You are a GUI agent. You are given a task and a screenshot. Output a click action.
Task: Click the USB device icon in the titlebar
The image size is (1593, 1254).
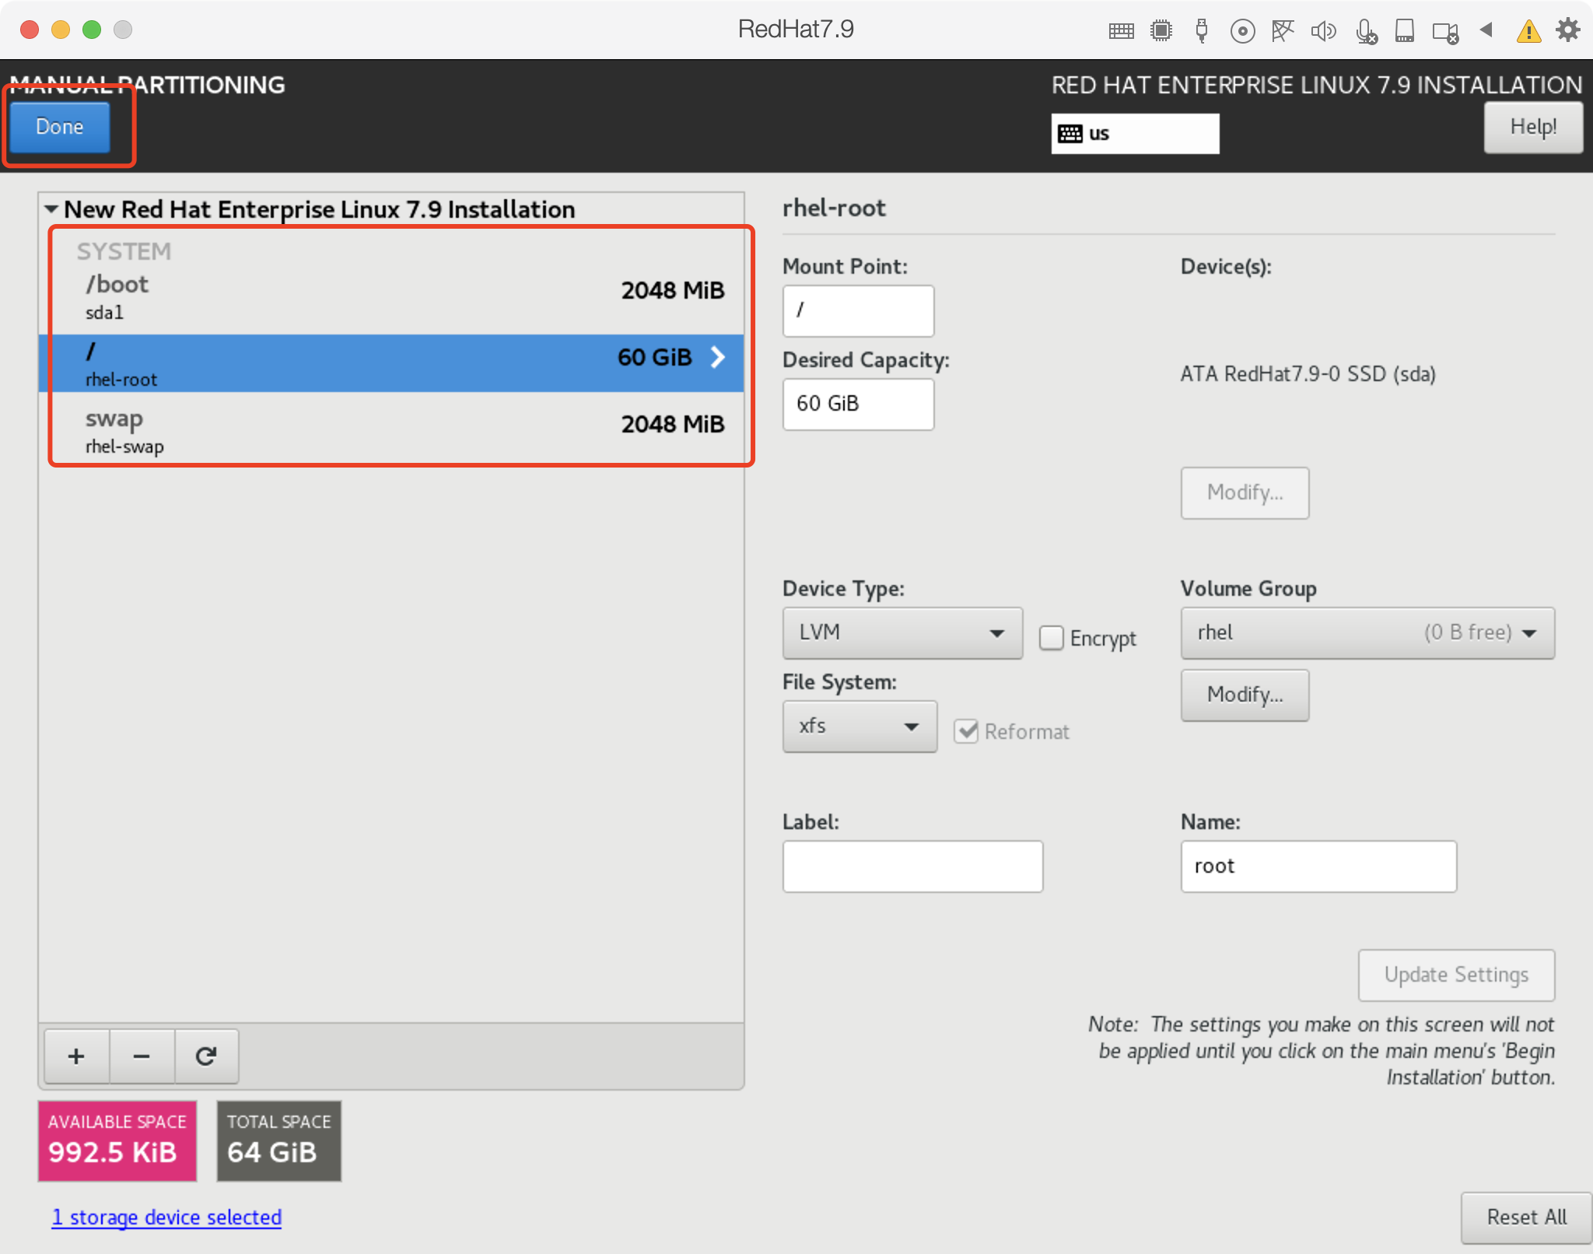[x=1202, y=31]
